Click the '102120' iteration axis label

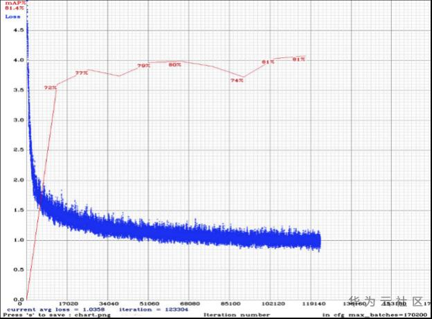(x=273, y=304)
